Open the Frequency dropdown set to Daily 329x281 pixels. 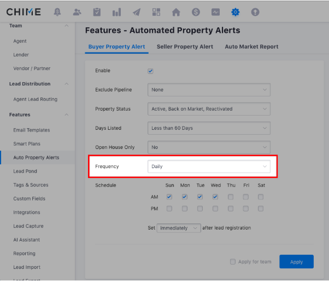pyautogui.click(x=209, y=167)
